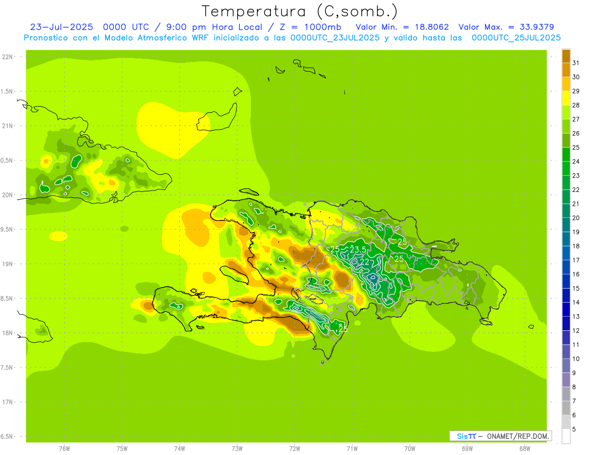Pick the purple swatch between 9 and 10
The image size is (589, 455).
[x=566, y=366]
